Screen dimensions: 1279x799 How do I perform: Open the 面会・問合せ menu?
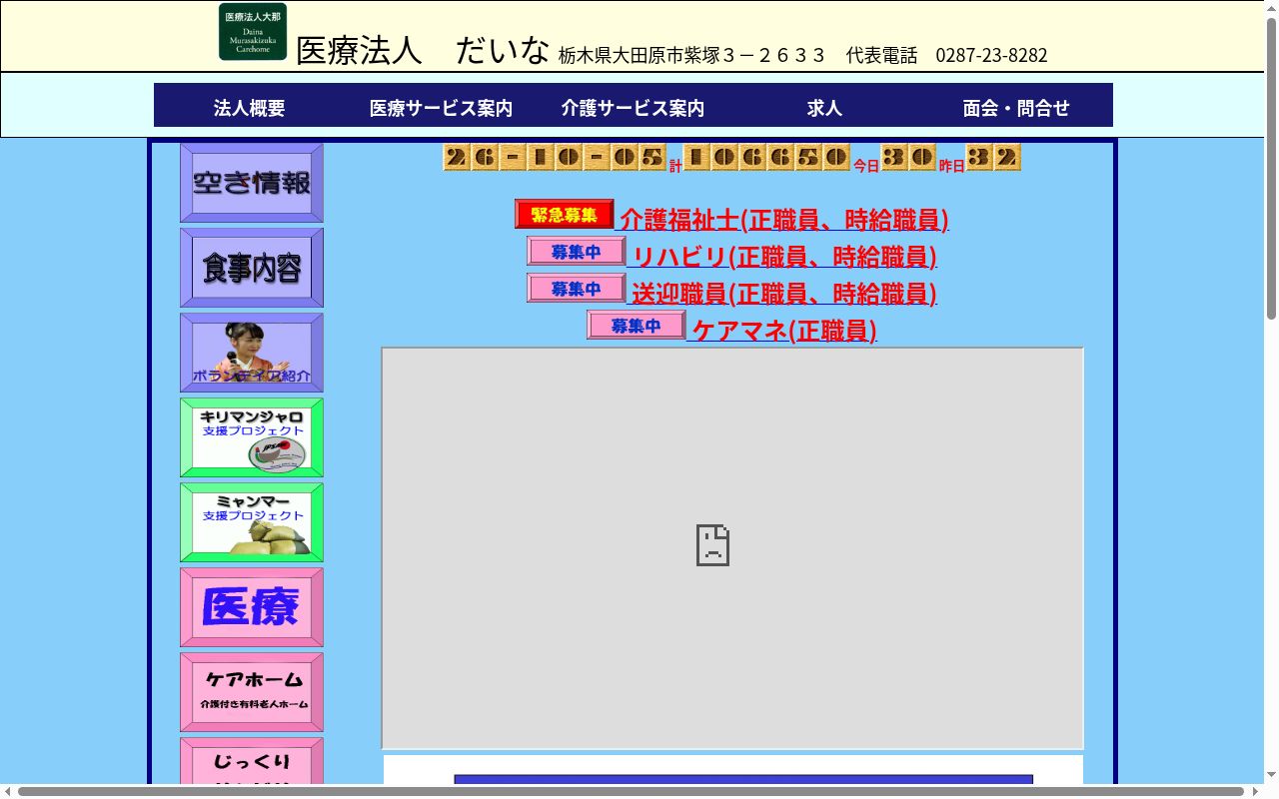pos(1017,108)
